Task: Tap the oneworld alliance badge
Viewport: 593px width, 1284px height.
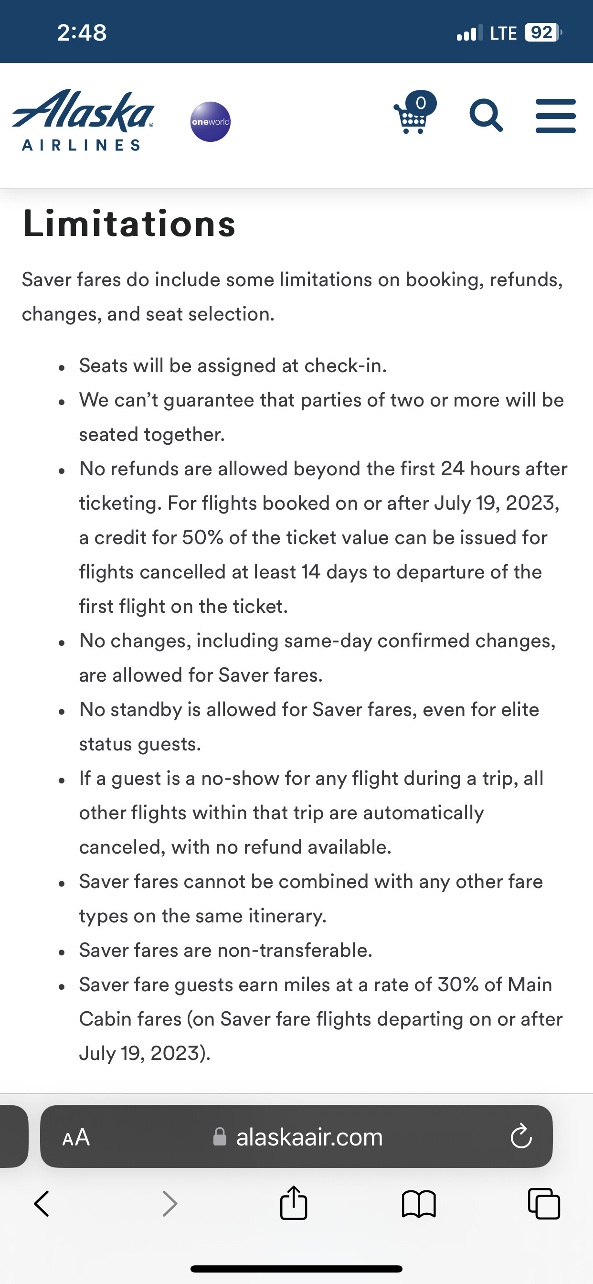Action: pos(210,122)
